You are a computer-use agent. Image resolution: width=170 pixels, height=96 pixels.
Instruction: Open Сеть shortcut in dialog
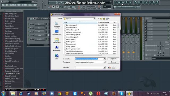(x=57, y=57)
